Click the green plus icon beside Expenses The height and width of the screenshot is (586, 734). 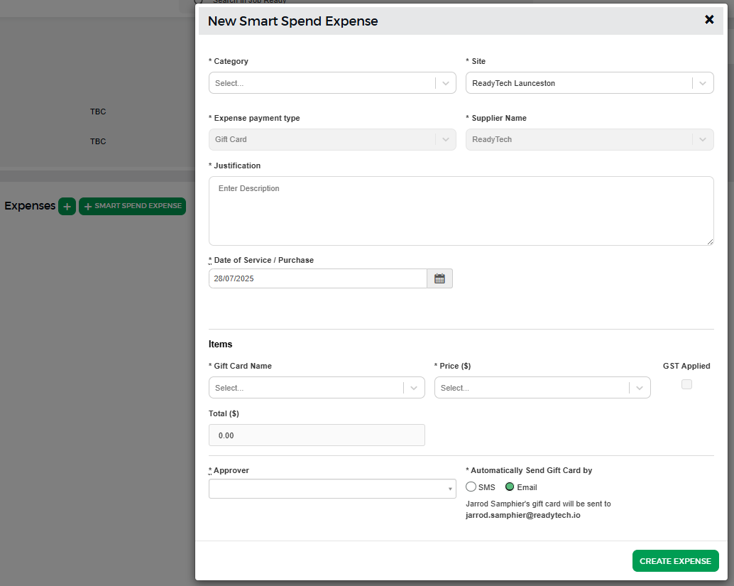[x=67, y=206]
